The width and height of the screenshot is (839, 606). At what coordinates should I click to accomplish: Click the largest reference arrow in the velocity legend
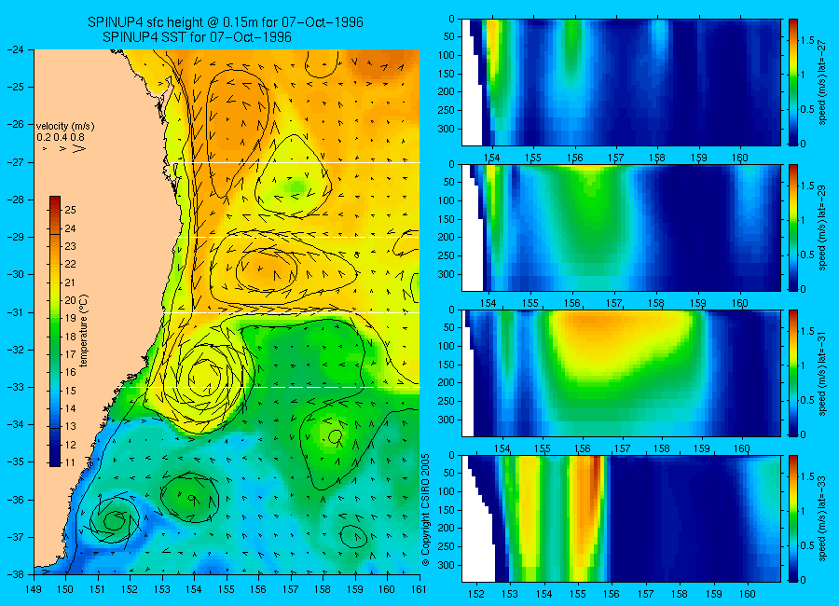(x=79, y=148)
